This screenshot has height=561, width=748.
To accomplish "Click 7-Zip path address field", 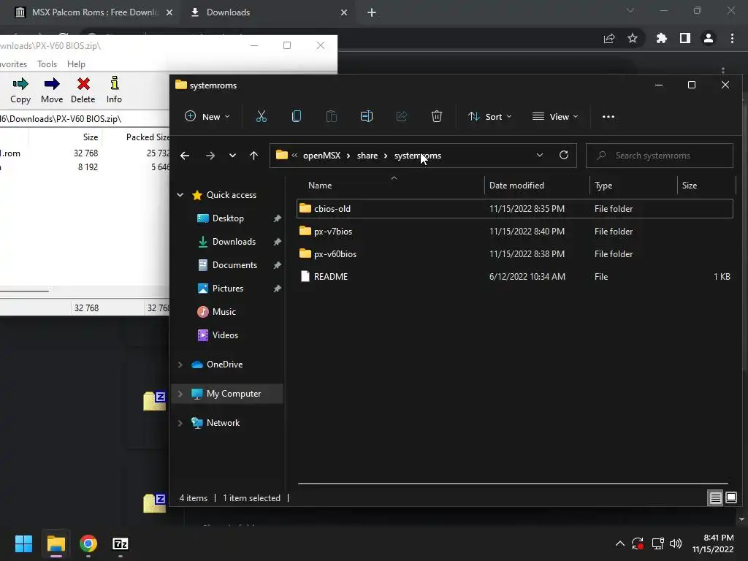I will pyautogui.click(x=85, y=119).
